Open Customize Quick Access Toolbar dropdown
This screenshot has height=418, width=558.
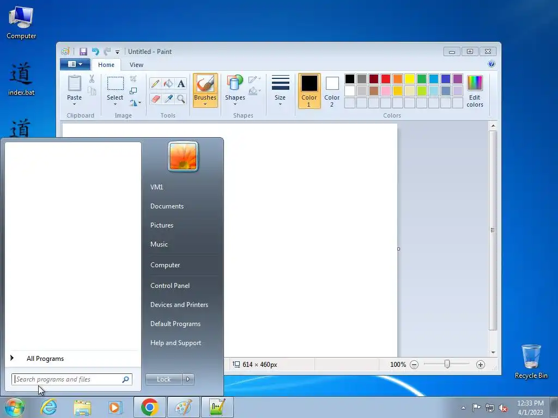click(x=117, y=52)
